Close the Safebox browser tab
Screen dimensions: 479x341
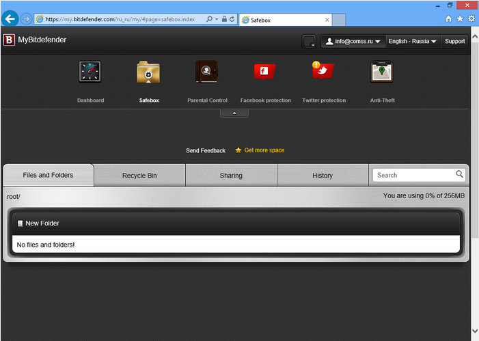(327, 20)
